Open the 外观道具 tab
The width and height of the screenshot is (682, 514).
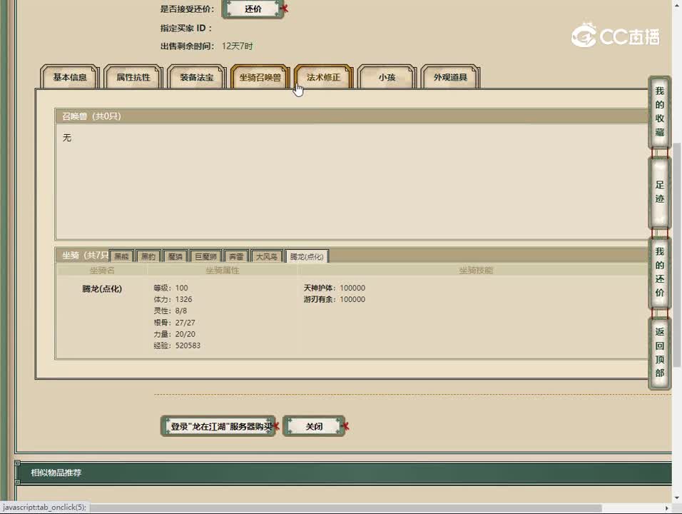click(450, 77)
